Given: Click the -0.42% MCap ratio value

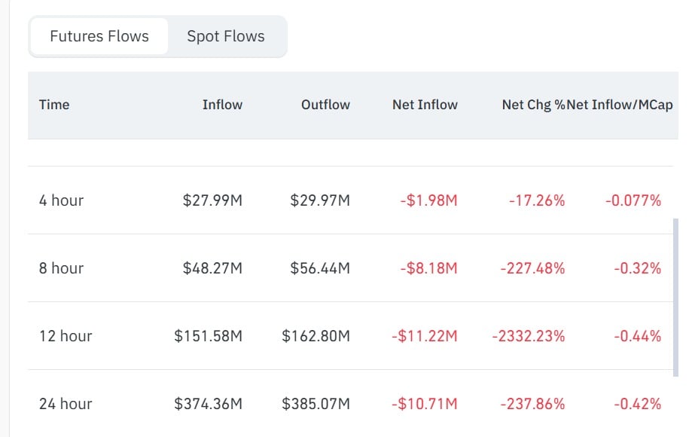Looking at the screenshot, I should click(x=637, y=404).
